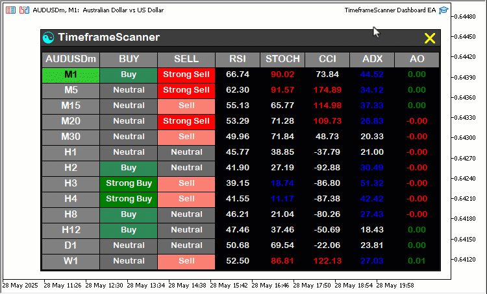Select the D1 timeframe button
Image resolution: width=487 pixels, height=294 pixels.
(71, 245)
